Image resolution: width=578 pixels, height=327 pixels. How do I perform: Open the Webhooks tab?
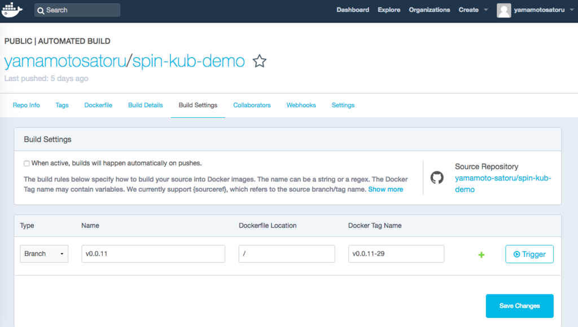[x=301, y=105]
